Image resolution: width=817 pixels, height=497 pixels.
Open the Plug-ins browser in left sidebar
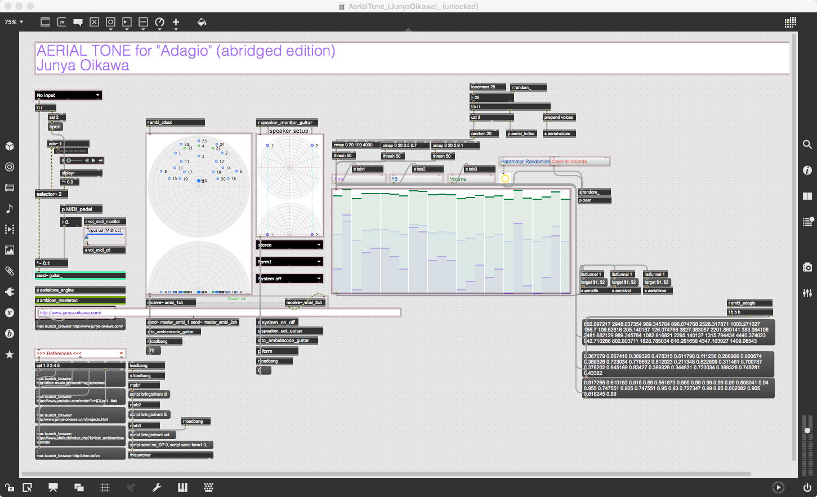click(x=10, y=292)
